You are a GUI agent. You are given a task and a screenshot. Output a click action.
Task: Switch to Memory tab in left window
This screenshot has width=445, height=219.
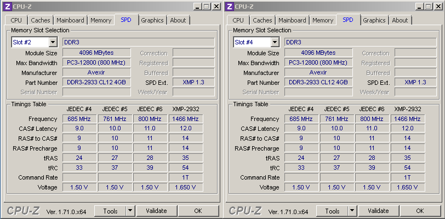pyautogui.click(x=101, y=20)
